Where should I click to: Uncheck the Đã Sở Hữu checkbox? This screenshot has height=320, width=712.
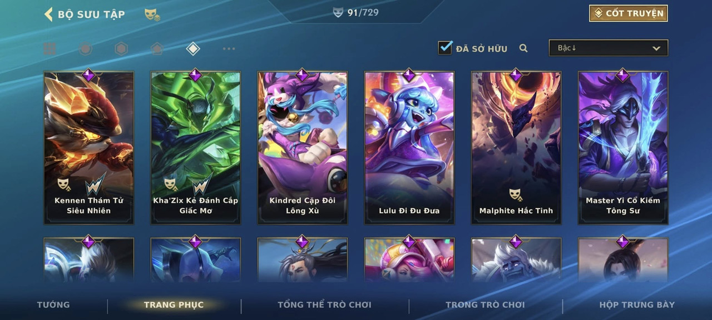(x=445, y=48)
